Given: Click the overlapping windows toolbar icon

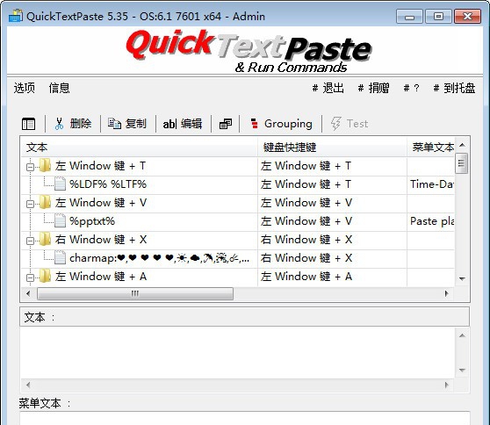Looking at the screenshot, I should 226,124.
